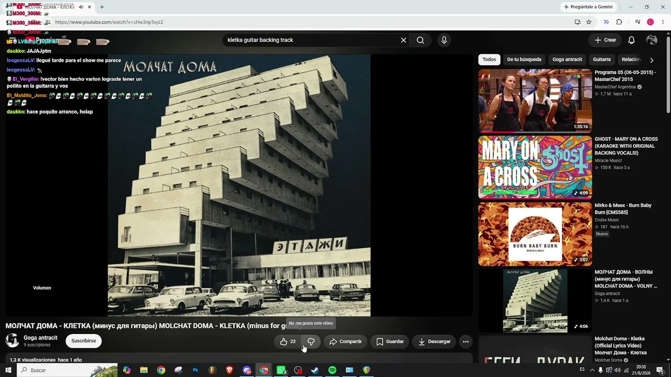Install or cast page icon in address bar
Viewport: 671px width, 377px height.
click(x=577, y=22)
